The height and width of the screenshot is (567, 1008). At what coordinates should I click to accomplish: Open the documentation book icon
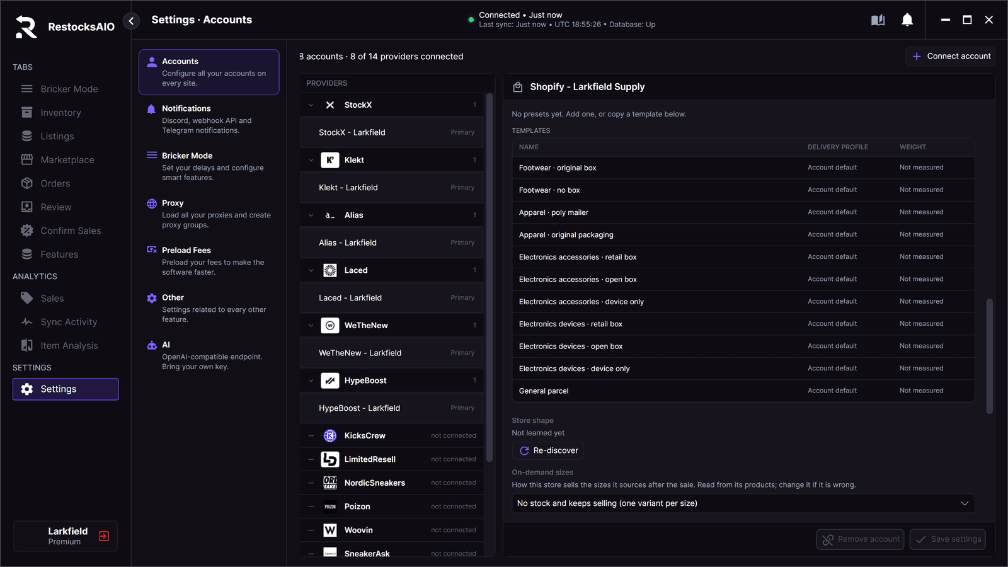point(878,20)
